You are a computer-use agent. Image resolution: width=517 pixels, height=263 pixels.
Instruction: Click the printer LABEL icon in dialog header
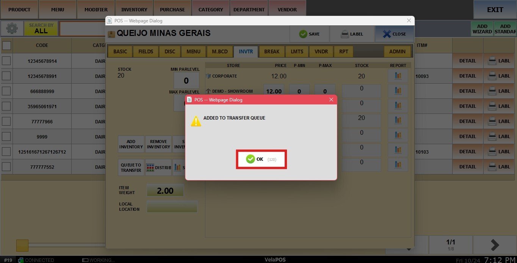[x=352, y=34]
